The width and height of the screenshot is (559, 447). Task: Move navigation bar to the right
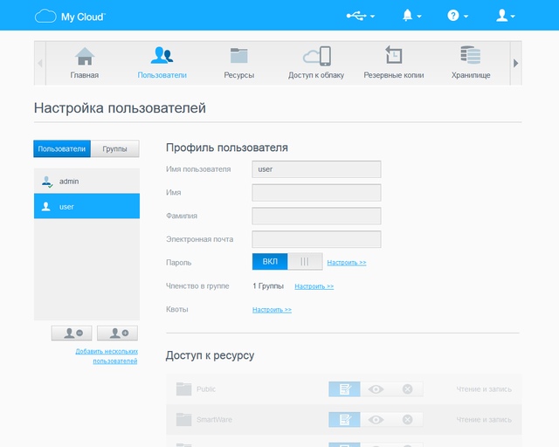pos(516,64)
